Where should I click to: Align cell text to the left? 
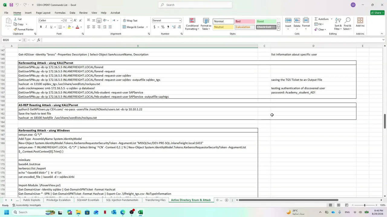tap(88, 27)
